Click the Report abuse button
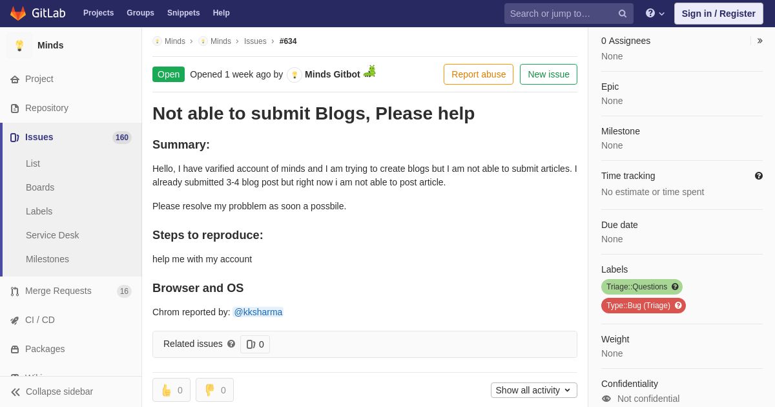This screenshot has width=775, height=407. (479, 74)
